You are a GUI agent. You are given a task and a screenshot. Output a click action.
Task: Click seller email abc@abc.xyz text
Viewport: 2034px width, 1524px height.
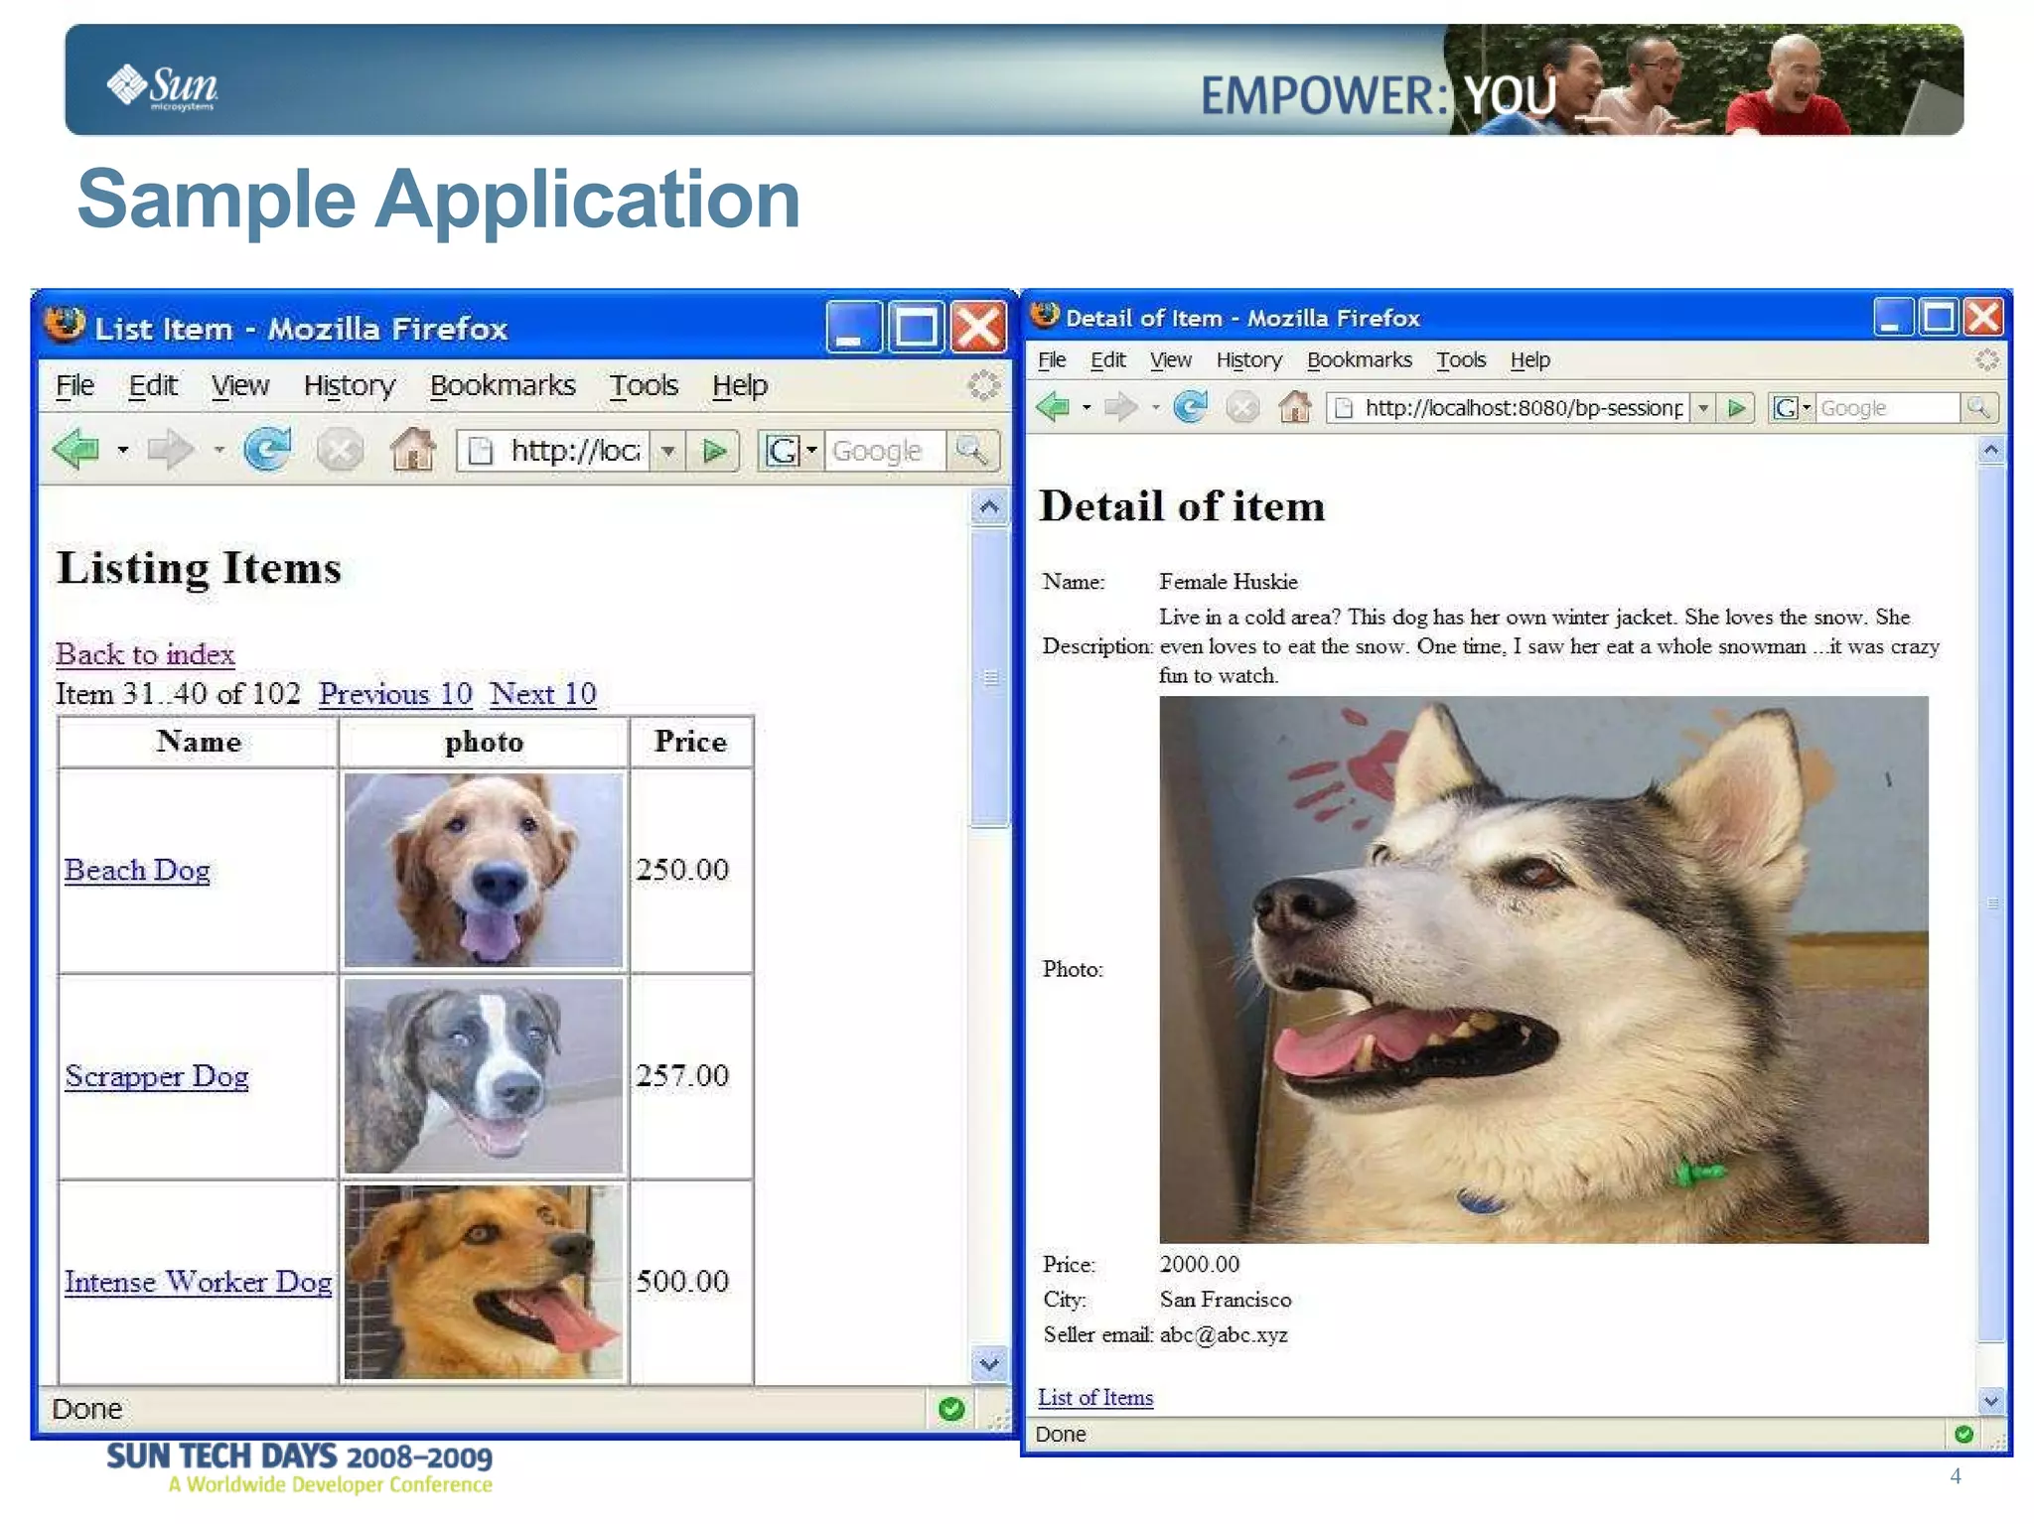(1224, 1335)
